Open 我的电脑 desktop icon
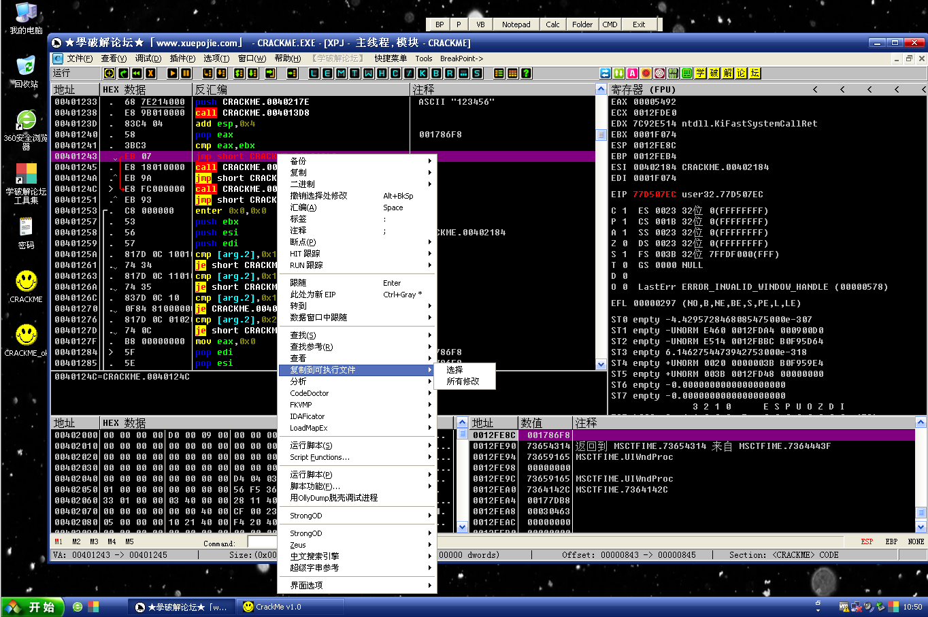This screenshot has height=617, width=928. (26, 18)
